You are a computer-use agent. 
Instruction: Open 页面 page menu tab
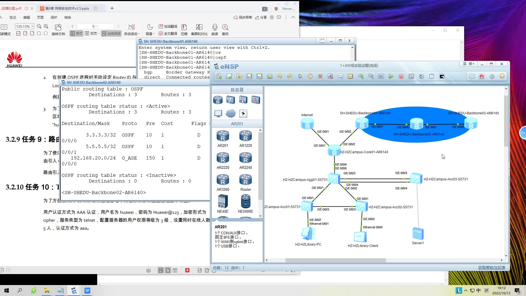40,17
